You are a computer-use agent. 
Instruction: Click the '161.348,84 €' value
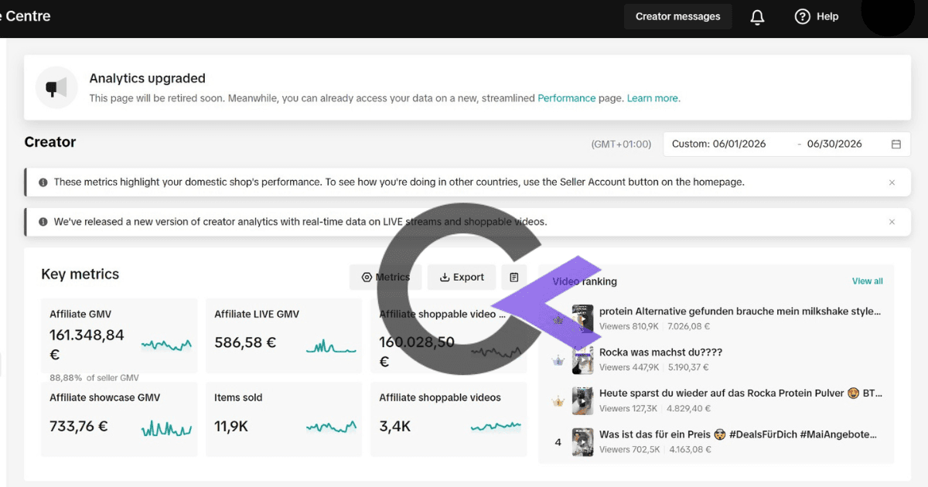pos(87,345)
